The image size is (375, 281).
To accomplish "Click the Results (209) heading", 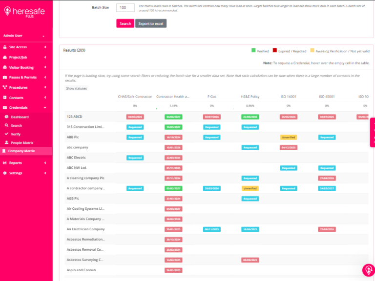I will point(74,50).
